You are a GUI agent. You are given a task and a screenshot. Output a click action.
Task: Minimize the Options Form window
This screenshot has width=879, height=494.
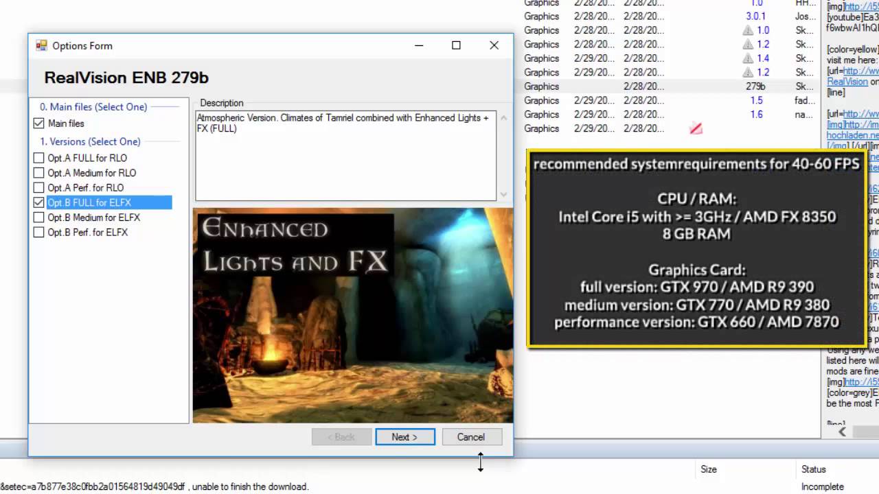[x=420, y=45]
